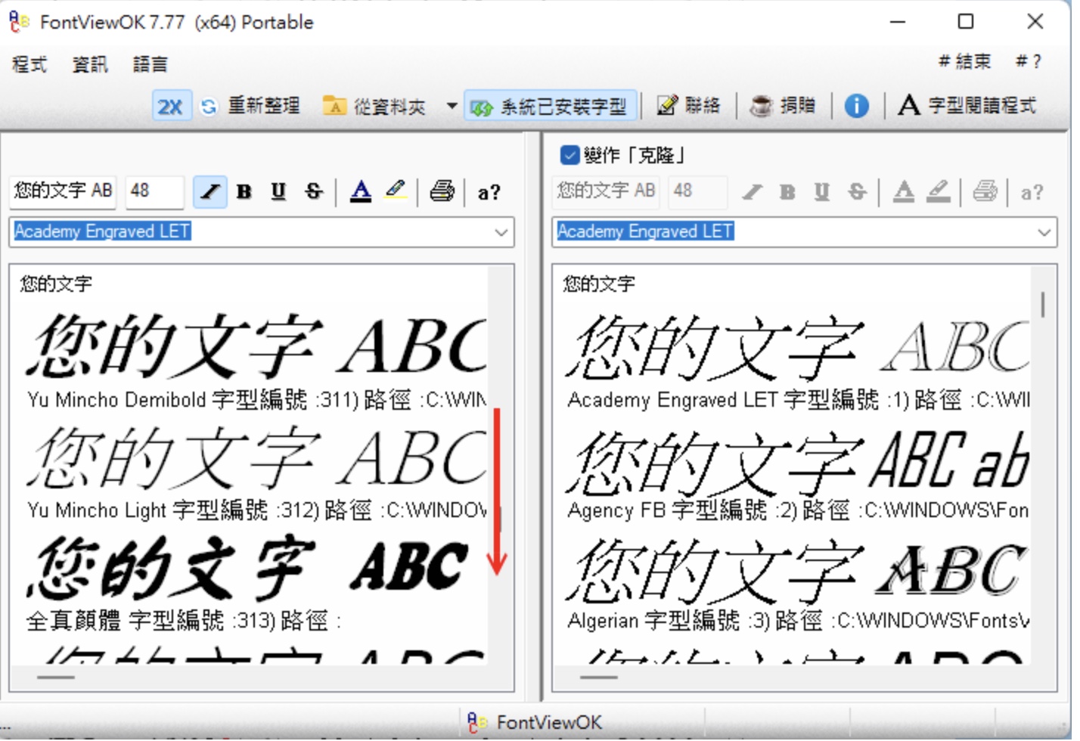1080x741 pixels.
Task: Click the a? button in left panel
Action: (489, 193)
